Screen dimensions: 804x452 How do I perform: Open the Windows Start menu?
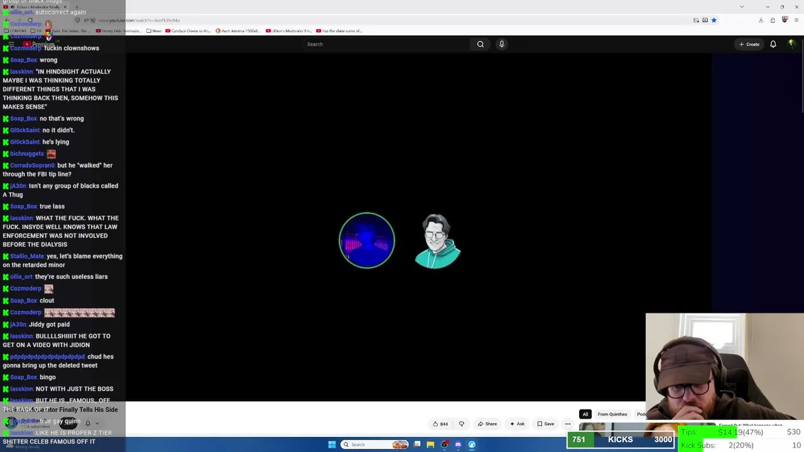click(x=332, y=444)
